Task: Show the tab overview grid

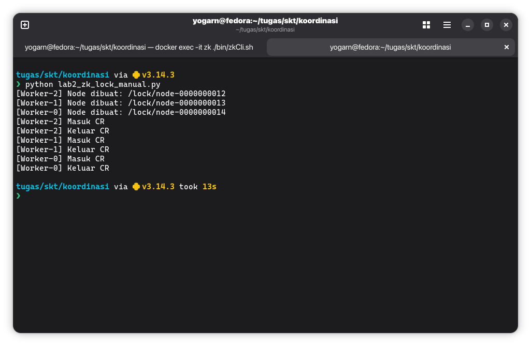Action: point(426,25)
